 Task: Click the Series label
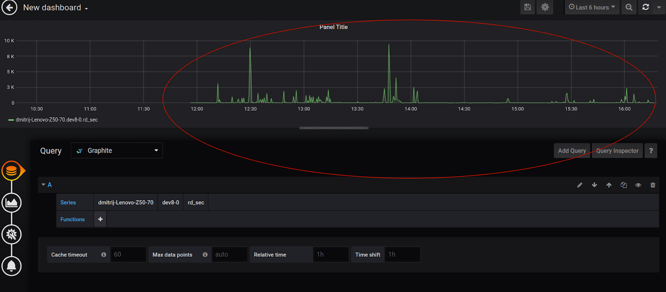click(x=68, y=203)
